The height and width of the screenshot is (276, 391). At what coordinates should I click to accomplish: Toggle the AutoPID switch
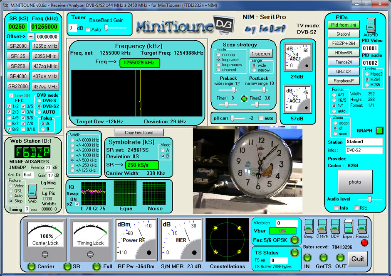tap(370, 25)
